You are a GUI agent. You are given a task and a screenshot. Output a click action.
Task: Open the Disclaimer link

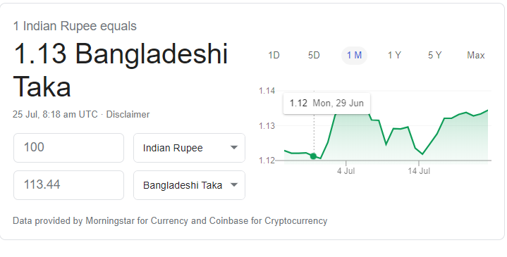click(128, 115)
